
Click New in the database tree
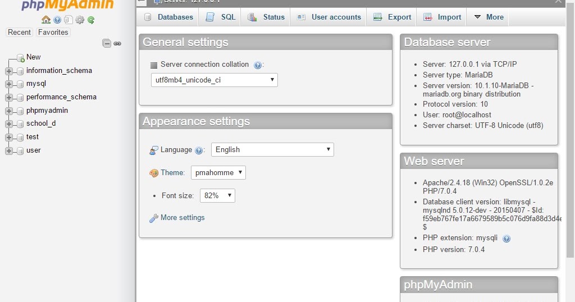tap(33, 57)
